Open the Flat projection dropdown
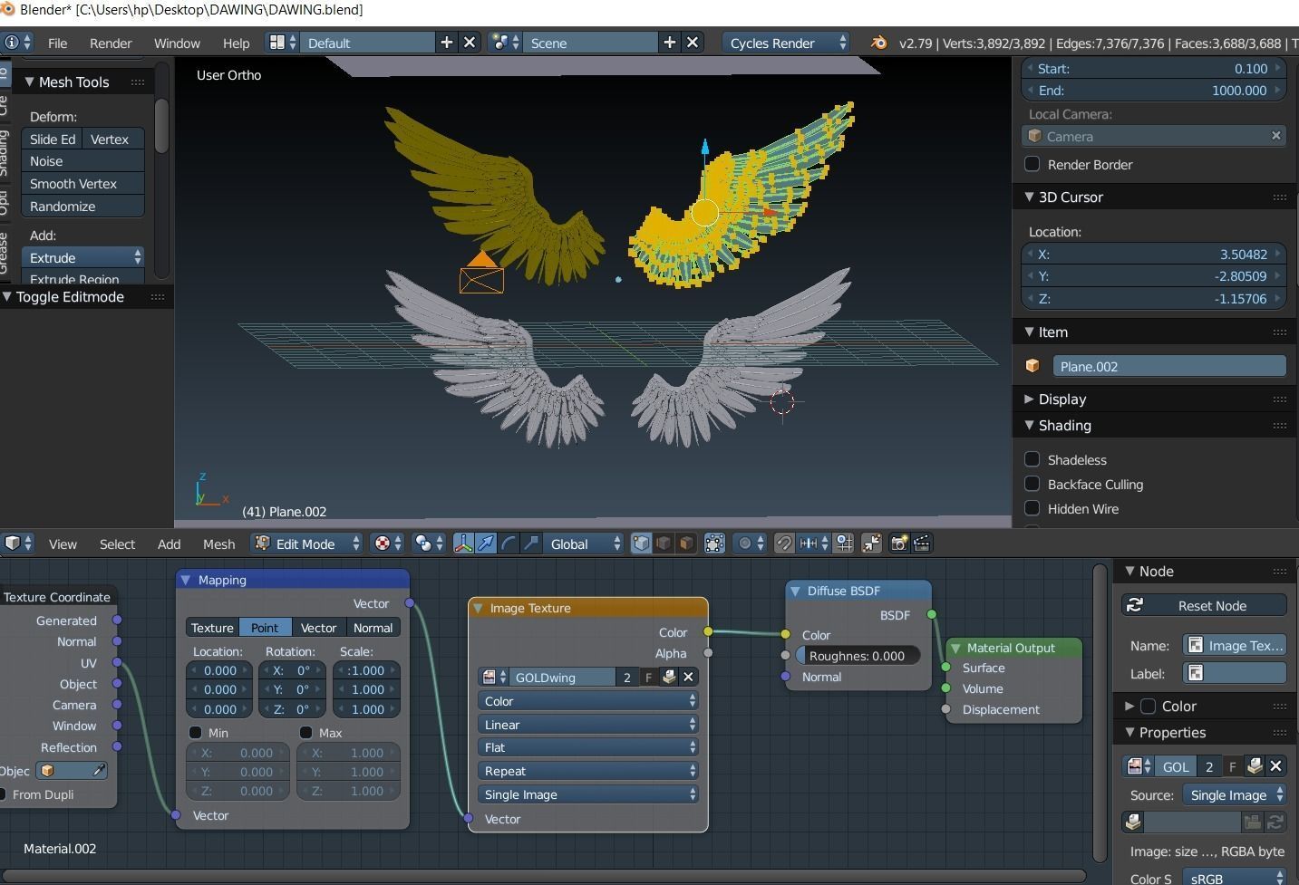The image size is (1299, 885). coord(588,747)
